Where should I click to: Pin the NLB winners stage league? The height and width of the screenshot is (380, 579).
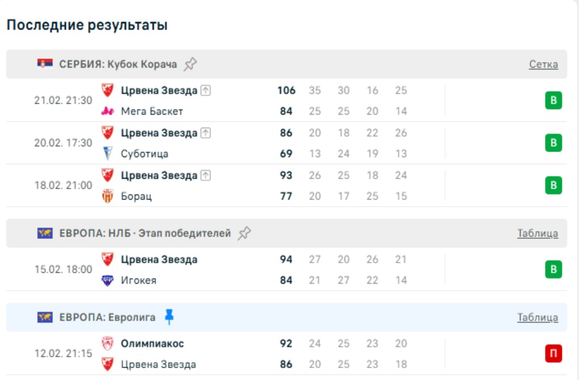click(244, 233)
